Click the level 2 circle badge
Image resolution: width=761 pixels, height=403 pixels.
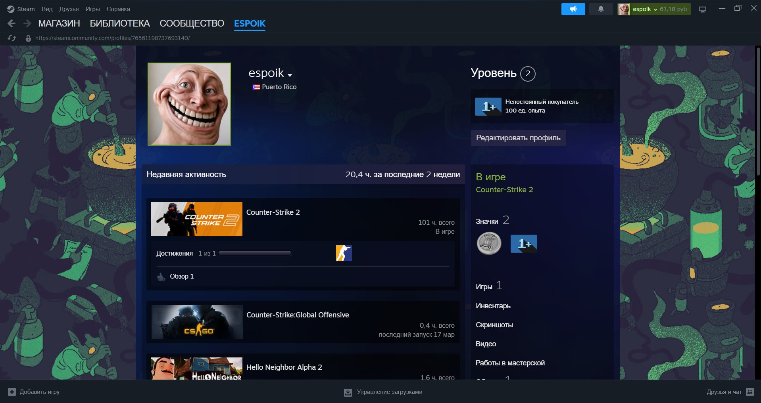(528, 74)
